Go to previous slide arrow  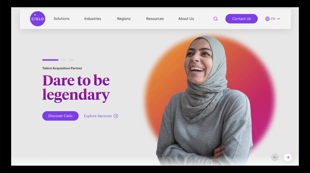coord(275,157)
